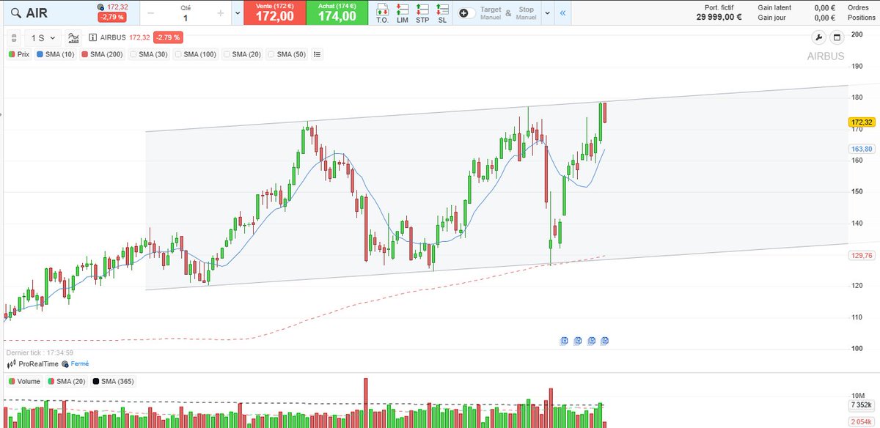Click the chart window layout icon
Viewport: 880px width, 428px height.
pyautogui.click(x=837, y=37)
